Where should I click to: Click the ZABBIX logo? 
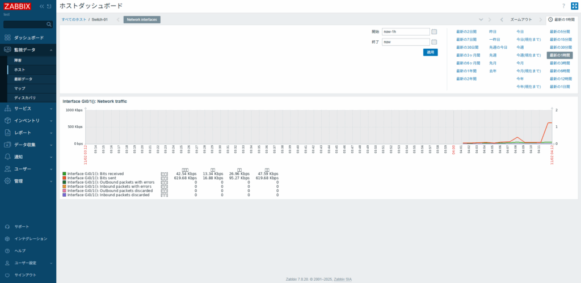[x=17, y=6]
